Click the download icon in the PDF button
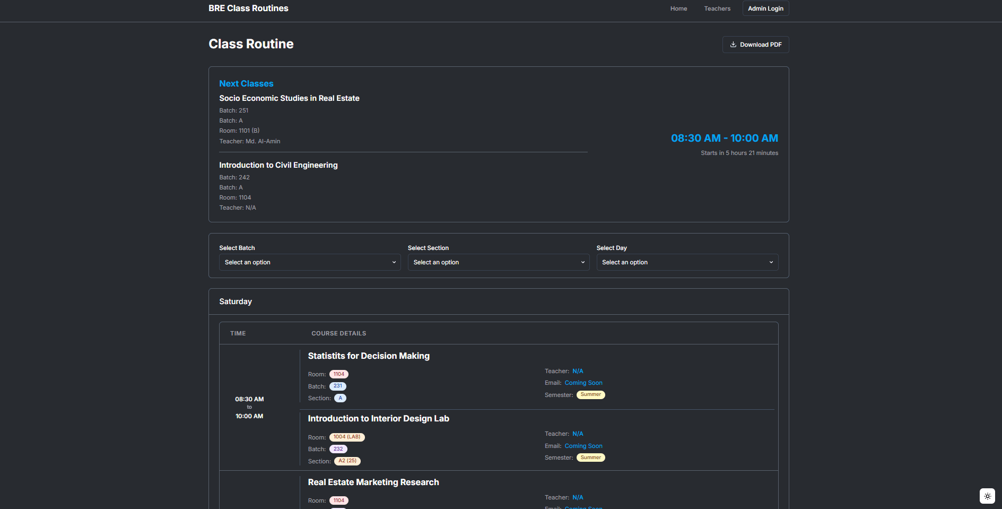Screen dimensions: 1002x509 coord(733,45)
